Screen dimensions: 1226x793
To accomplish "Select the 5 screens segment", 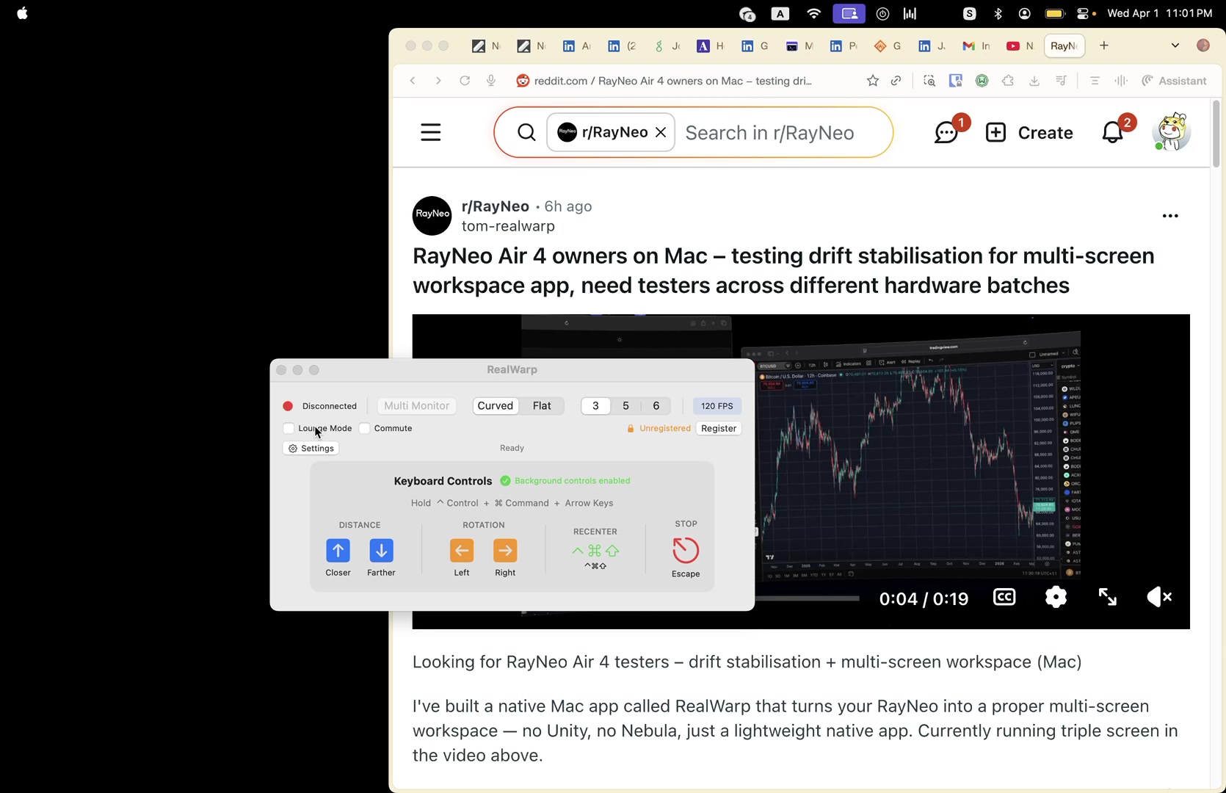I will [625, 406].
